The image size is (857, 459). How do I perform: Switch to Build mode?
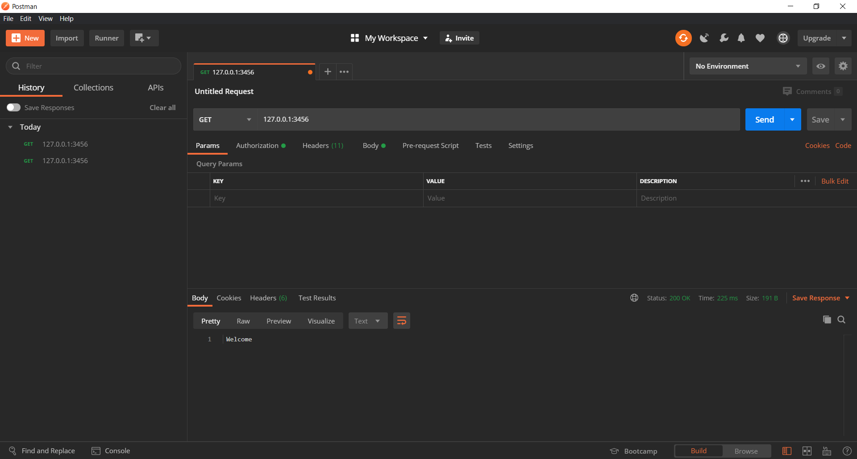tap(699, 451)
